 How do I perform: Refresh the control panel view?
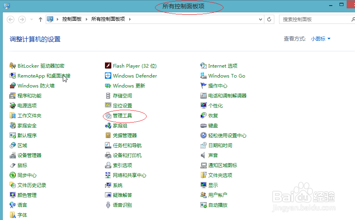pyautogui.click(x=269, y=19)
